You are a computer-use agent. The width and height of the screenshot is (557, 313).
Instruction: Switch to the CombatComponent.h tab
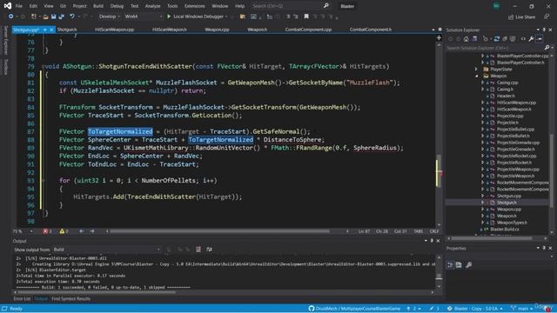[371, 30]
